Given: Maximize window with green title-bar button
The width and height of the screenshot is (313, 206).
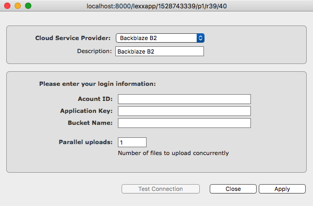Looking at the screenshot, I should pyautogui.click(x=28, y=6).
